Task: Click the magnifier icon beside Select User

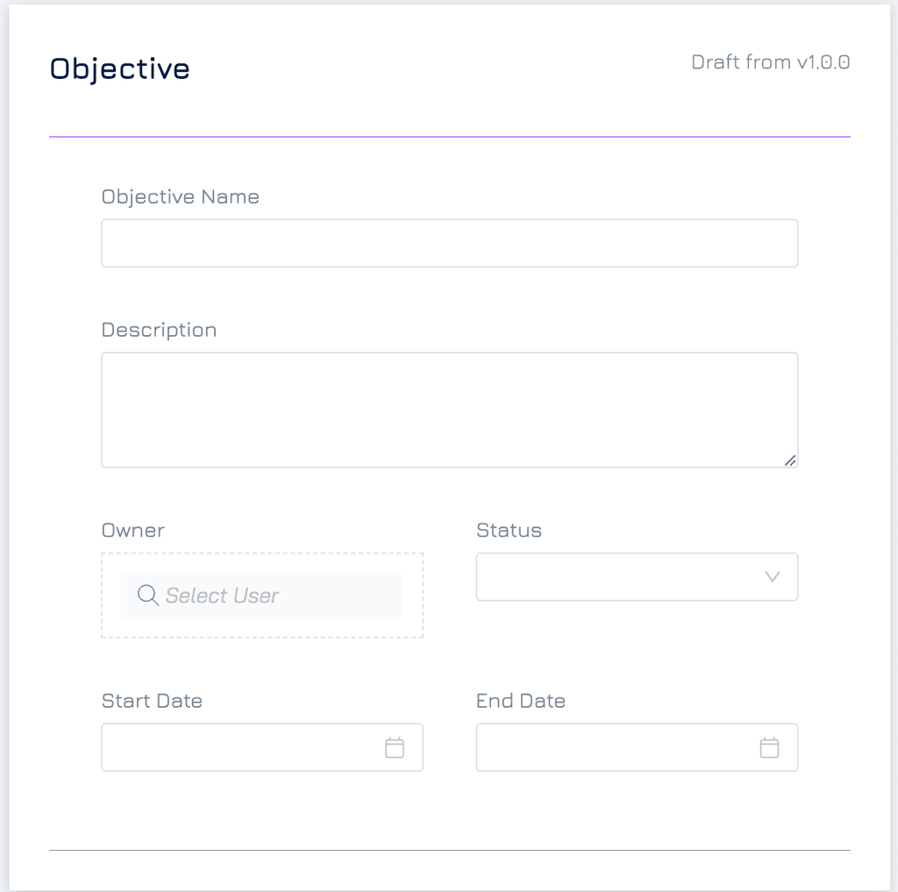Action: (147, 596)
